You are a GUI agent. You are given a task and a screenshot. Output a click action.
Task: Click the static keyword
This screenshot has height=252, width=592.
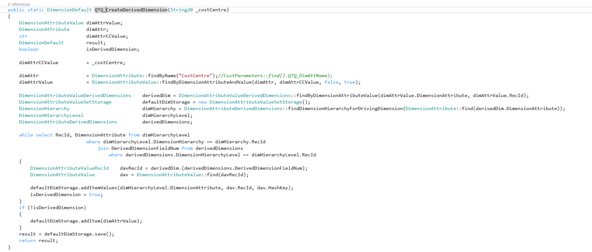[x=35, y=10]
